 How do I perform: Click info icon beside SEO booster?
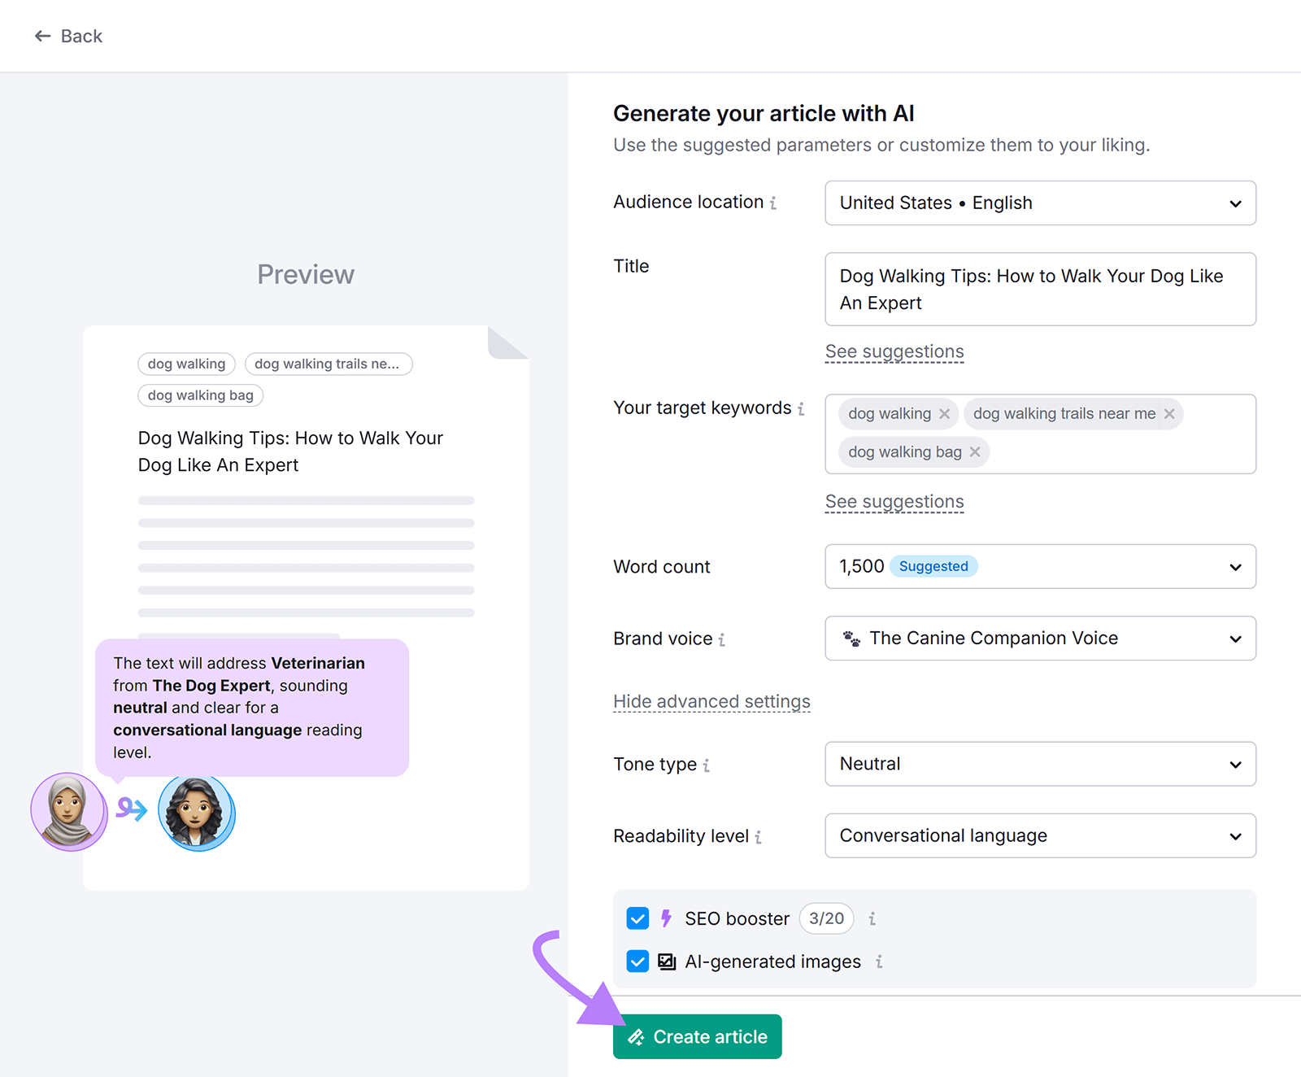click(x=871, y=919)
